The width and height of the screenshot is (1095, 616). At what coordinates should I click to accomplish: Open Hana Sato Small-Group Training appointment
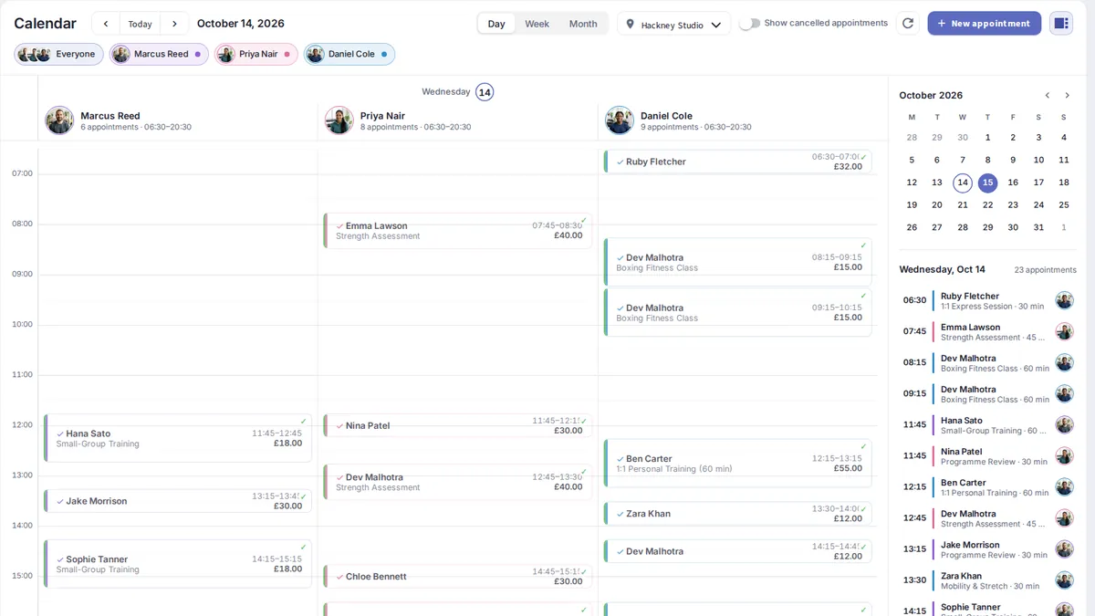(x=177, y=439)
